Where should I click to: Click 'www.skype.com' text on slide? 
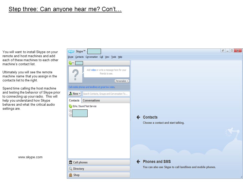click(x=30, y=157)
